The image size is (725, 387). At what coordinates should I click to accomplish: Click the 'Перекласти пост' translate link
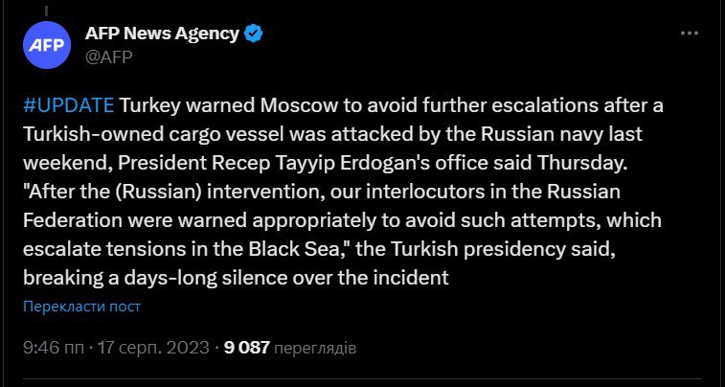pos(81,307)
